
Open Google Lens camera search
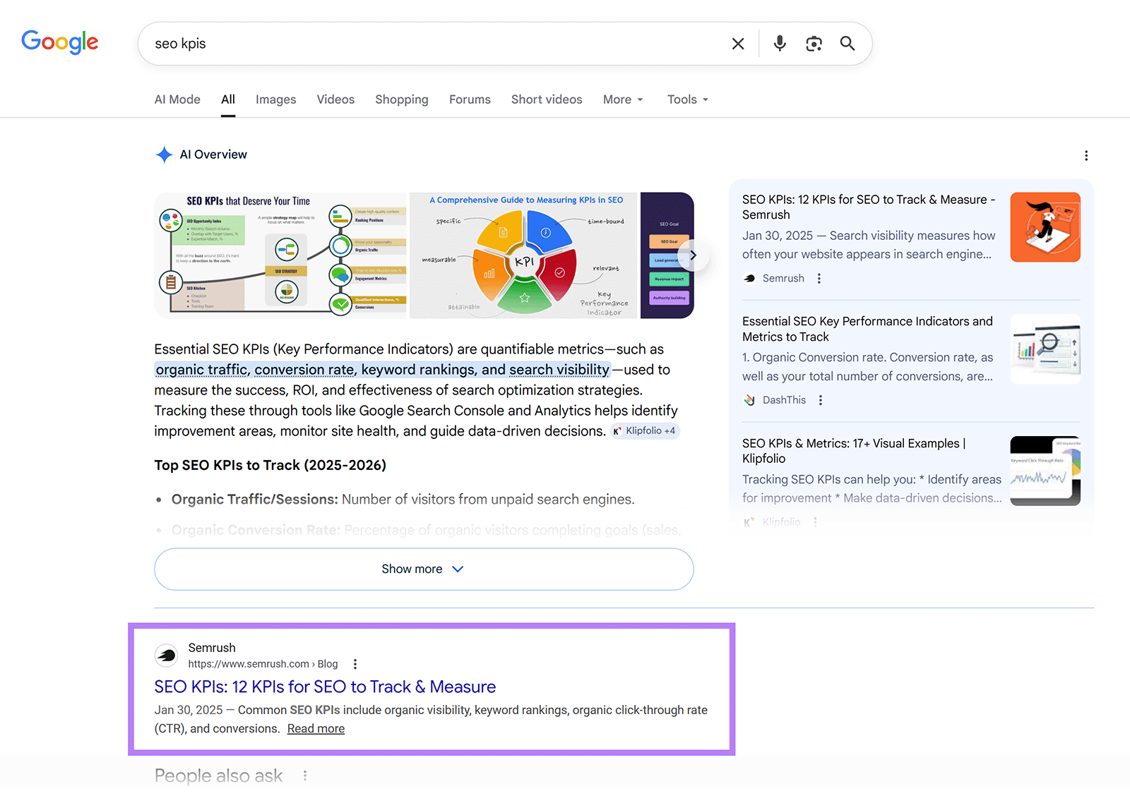coord(813,43)
